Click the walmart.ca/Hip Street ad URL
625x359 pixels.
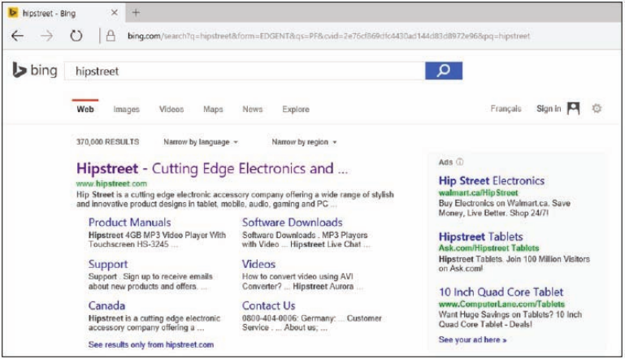(479, 192)
